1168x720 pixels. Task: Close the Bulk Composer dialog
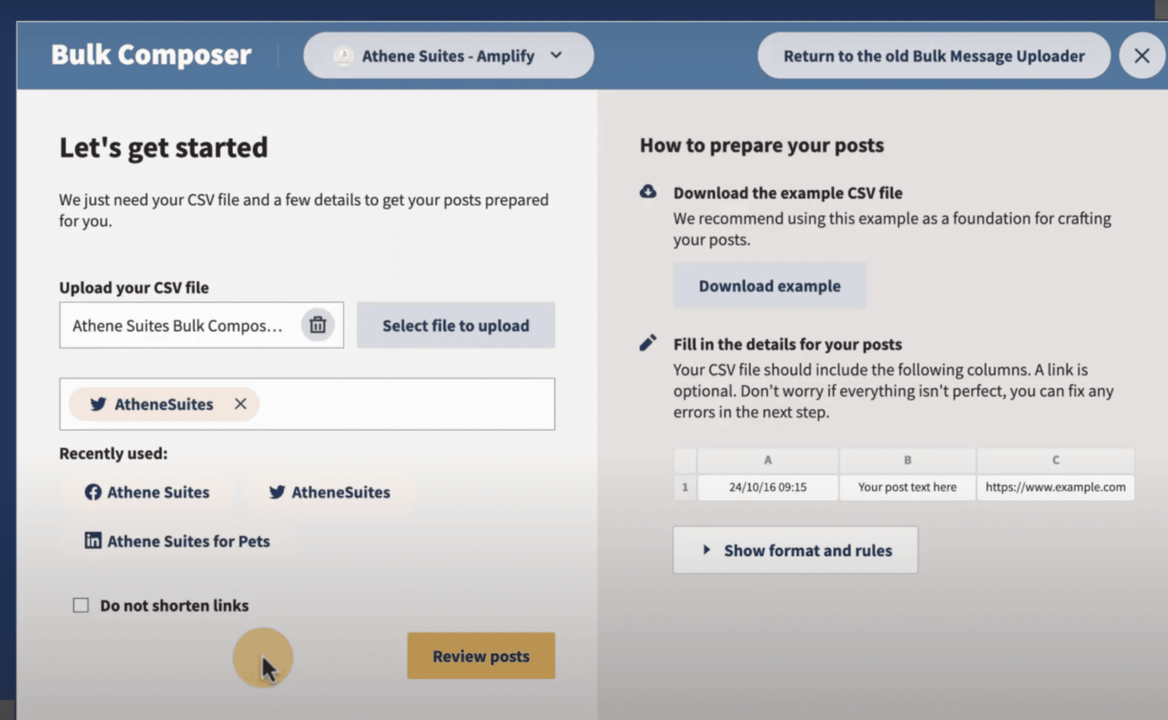[1142, 56]
